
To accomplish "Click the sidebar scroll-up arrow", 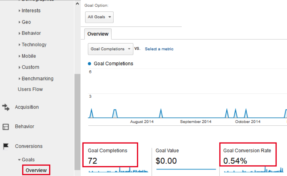I will 77,4.
